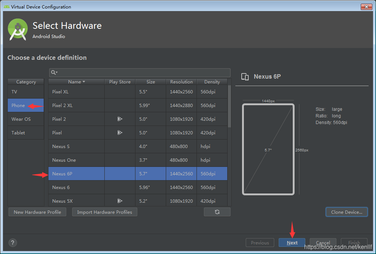Sort by Name column header arrow
Image resolution: width=376 pixels, height=254 pixels.
click(x=84, y=82)
